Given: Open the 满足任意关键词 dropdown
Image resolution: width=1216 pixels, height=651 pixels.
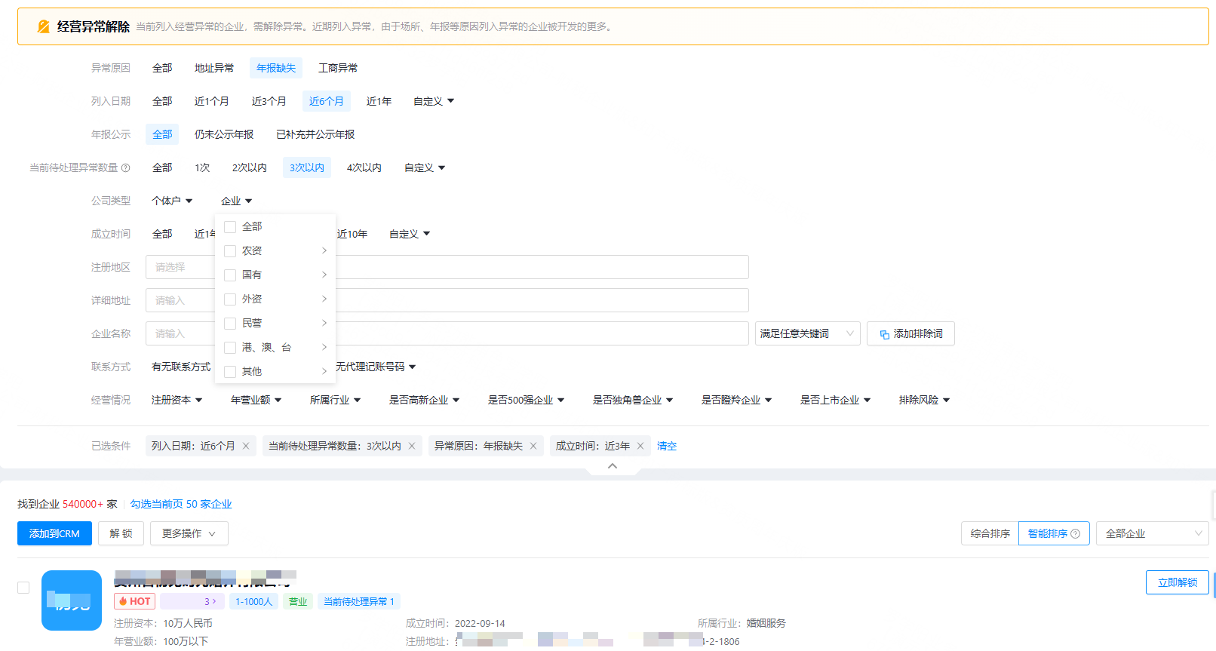Looking at the screenshot, I should (x=807, y=333).
